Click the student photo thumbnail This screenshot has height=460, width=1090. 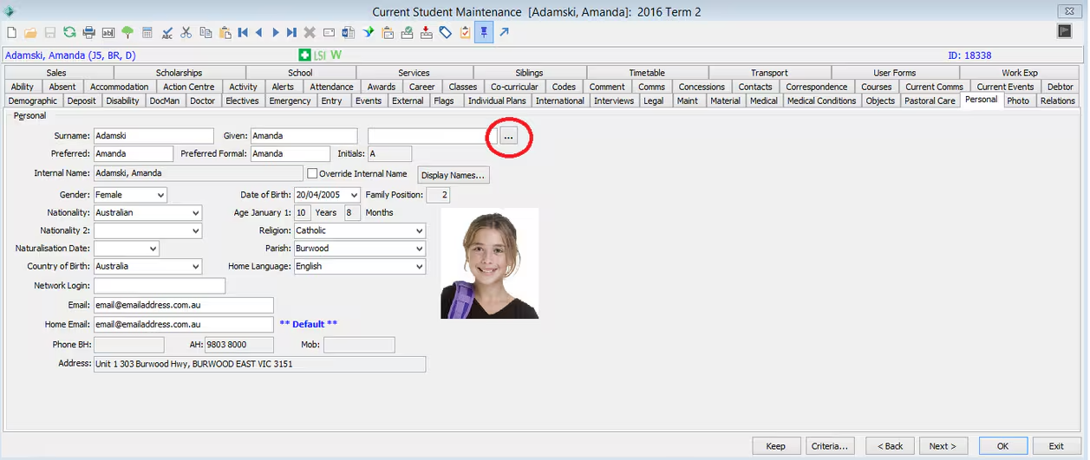pos(489,263)
